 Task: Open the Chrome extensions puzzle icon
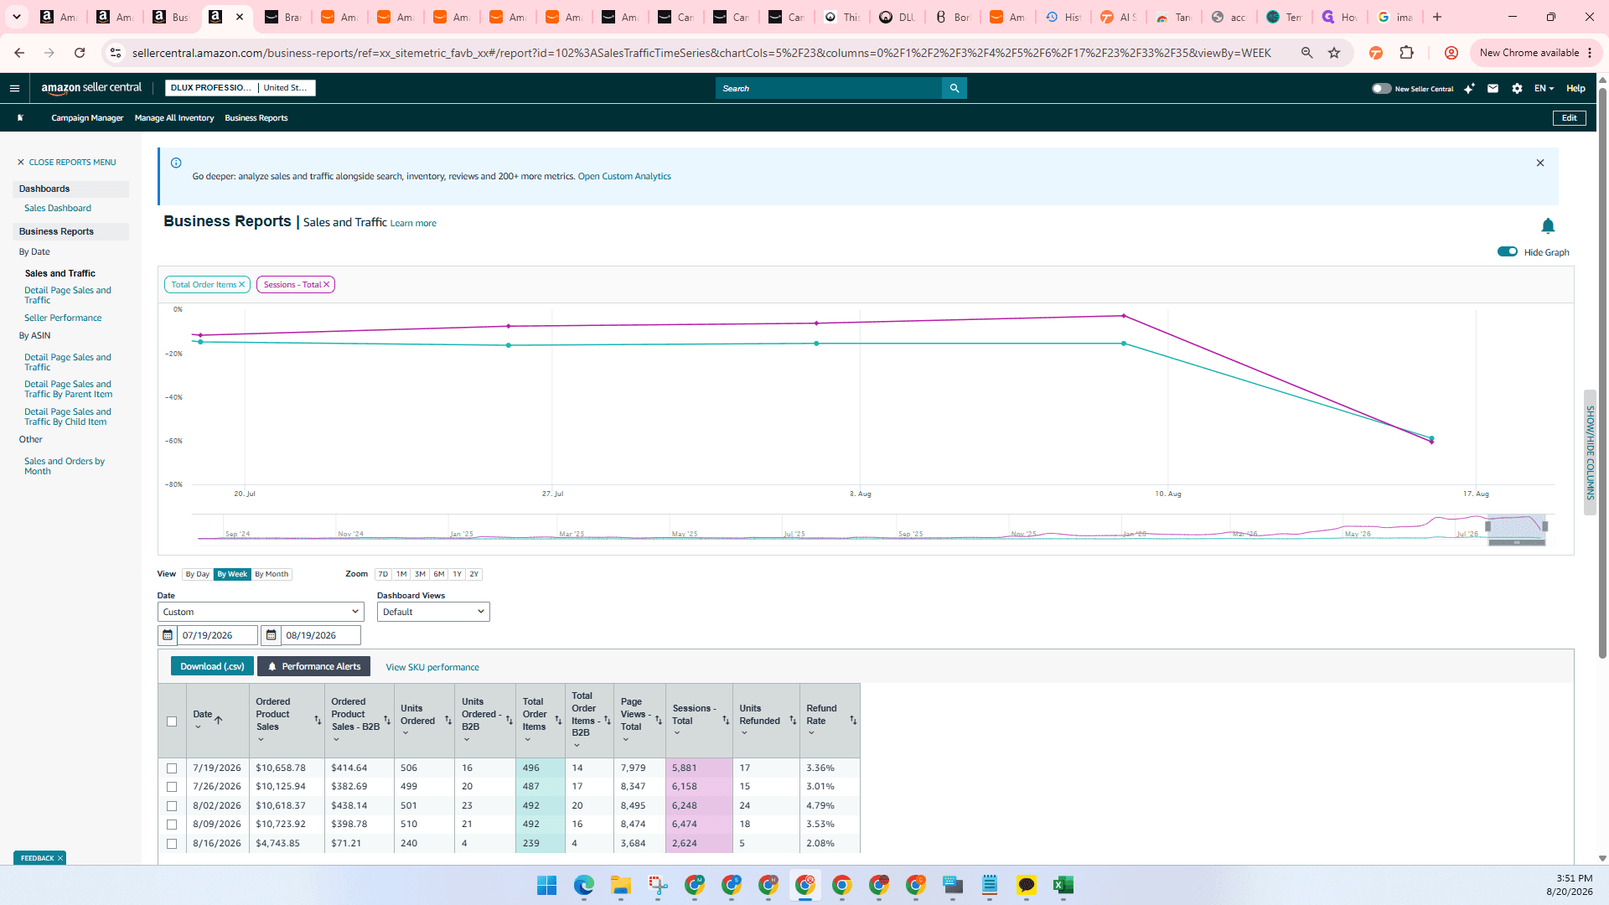tap(1406, 53)
